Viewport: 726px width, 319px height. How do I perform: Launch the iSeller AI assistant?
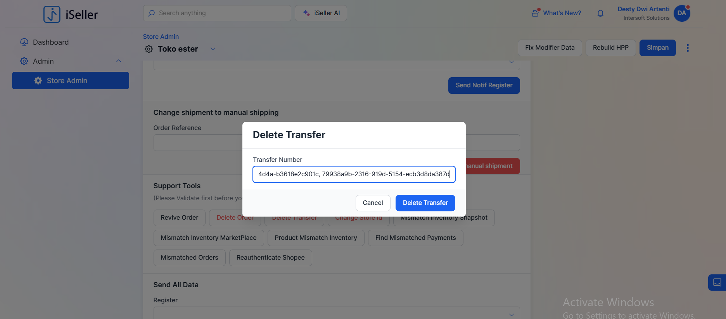coord(321,13)
